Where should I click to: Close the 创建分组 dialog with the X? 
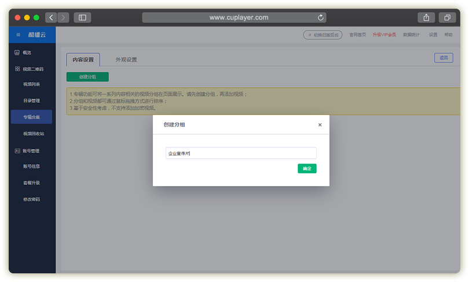point(320,125)
